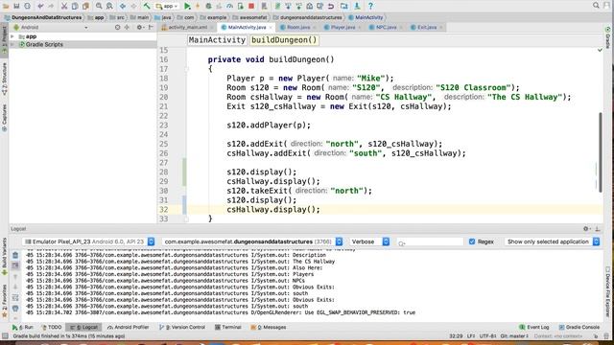The width and height of the screenshot is (614, 345).
Task: Click the VCS revert arrow icon
Action: (331, 6)
